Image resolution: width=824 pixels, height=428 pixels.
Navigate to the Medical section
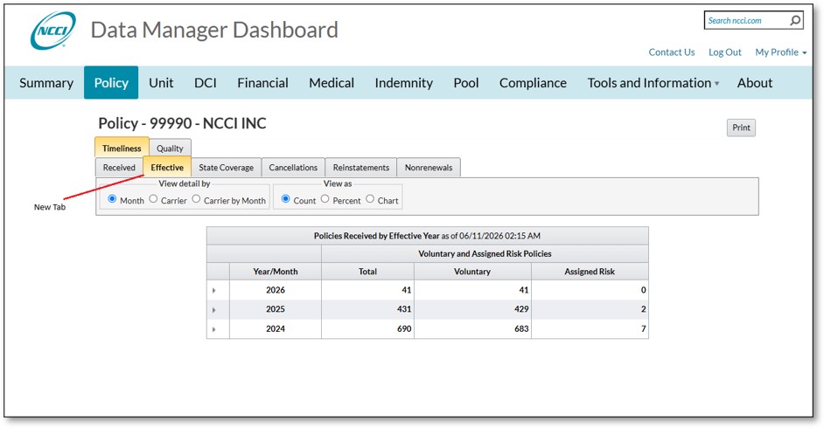331,83
